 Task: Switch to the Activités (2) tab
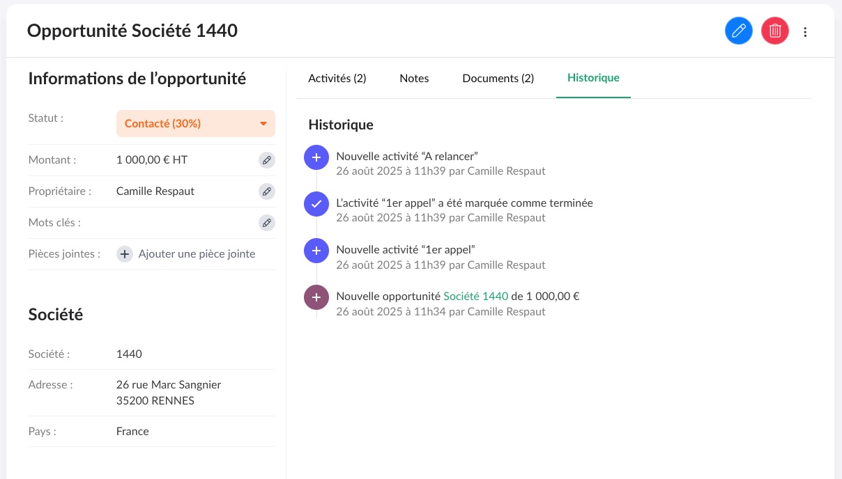pyautogui.click(x=337, y=79)
